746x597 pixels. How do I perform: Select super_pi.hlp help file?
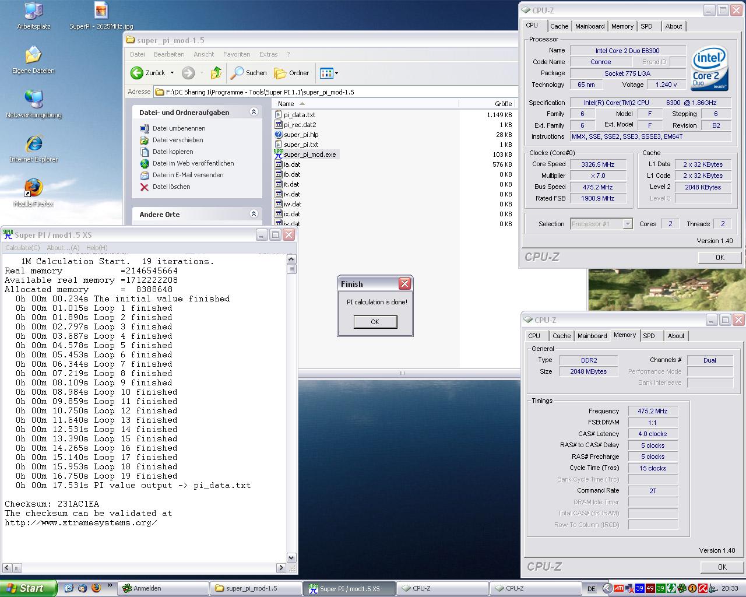tap(301, 135)
